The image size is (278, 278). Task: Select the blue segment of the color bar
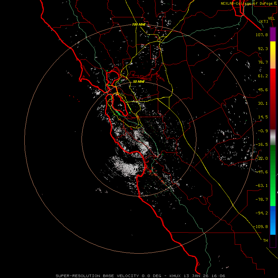(273, 220)
